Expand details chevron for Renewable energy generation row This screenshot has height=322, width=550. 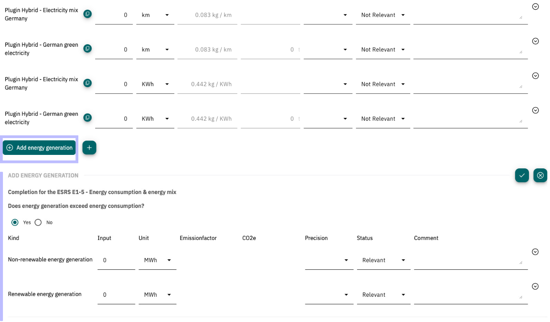point(535,286)
